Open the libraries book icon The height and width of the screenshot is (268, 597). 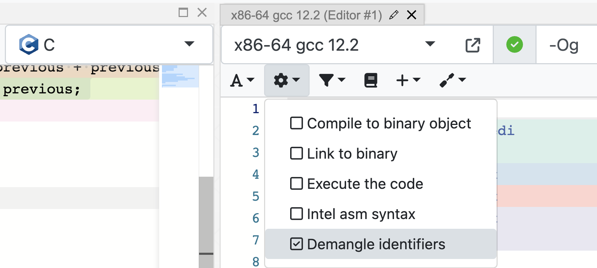tap(370, 81)
